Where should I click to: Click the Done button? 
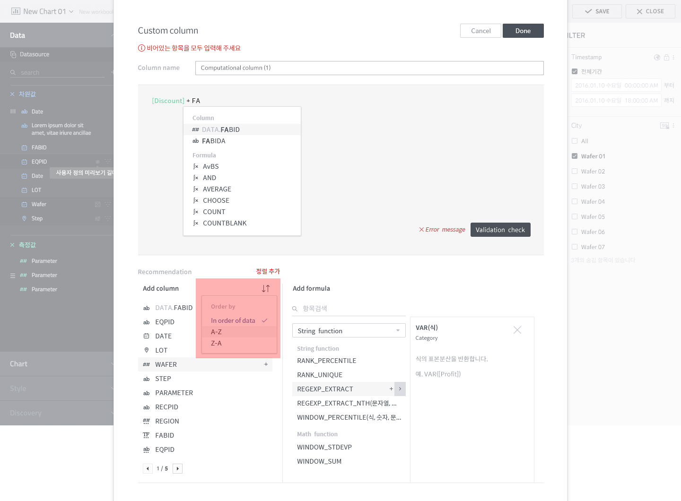(523, 31)
